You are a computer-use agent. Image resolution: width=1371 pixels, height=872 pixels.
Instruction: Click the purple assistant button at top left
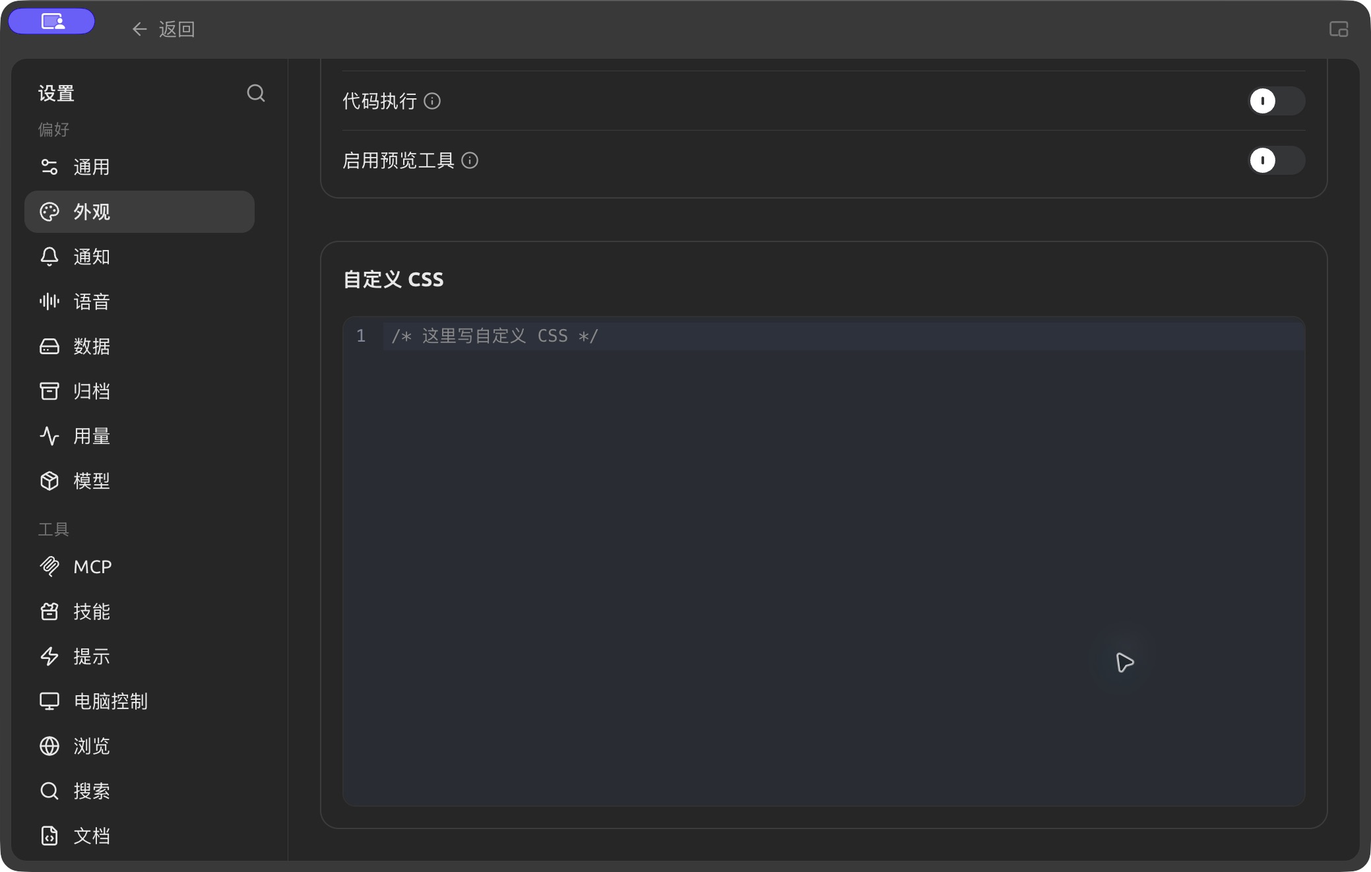tap(51, 21)
